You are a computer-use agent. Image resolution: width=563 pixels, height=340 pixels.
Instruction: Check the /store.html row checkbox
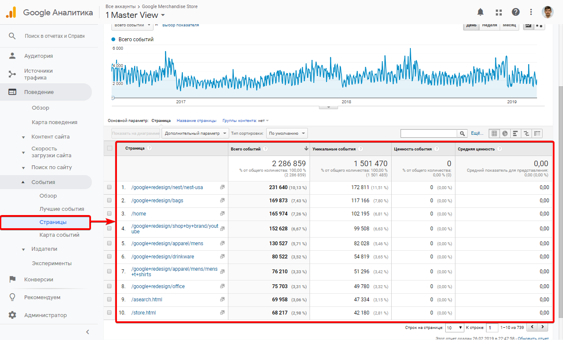(110, 313)
